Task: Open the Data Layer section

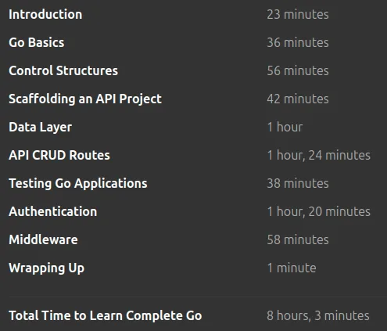Action: click(41, 128)
